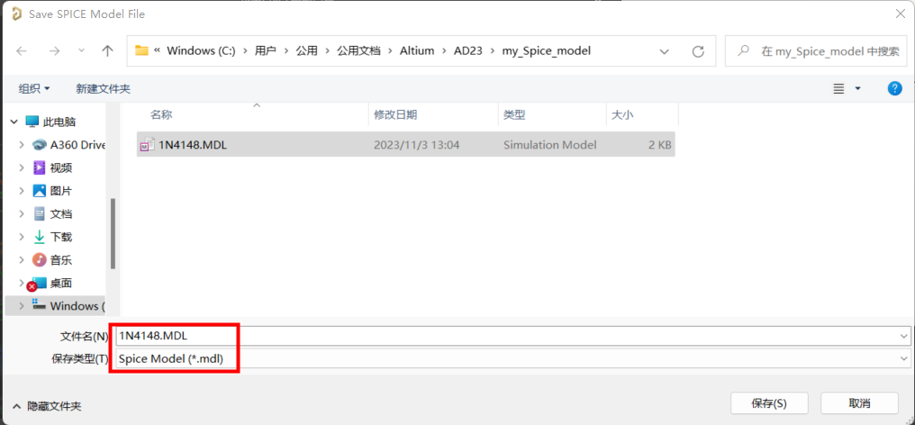The image size is (915, 425).
Task: Open the help question mark icon
Action: click(x=894, y=88)
